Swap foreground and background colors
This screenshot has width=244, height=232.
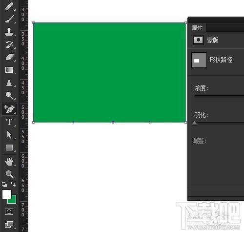pos(13,184)
